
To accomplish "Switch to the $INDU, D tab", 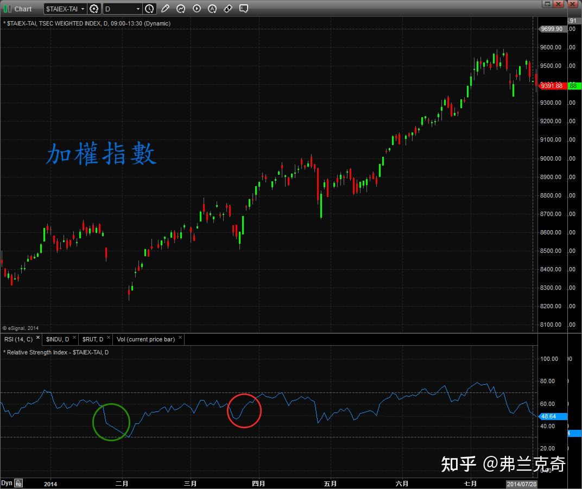I will point(58,340).
